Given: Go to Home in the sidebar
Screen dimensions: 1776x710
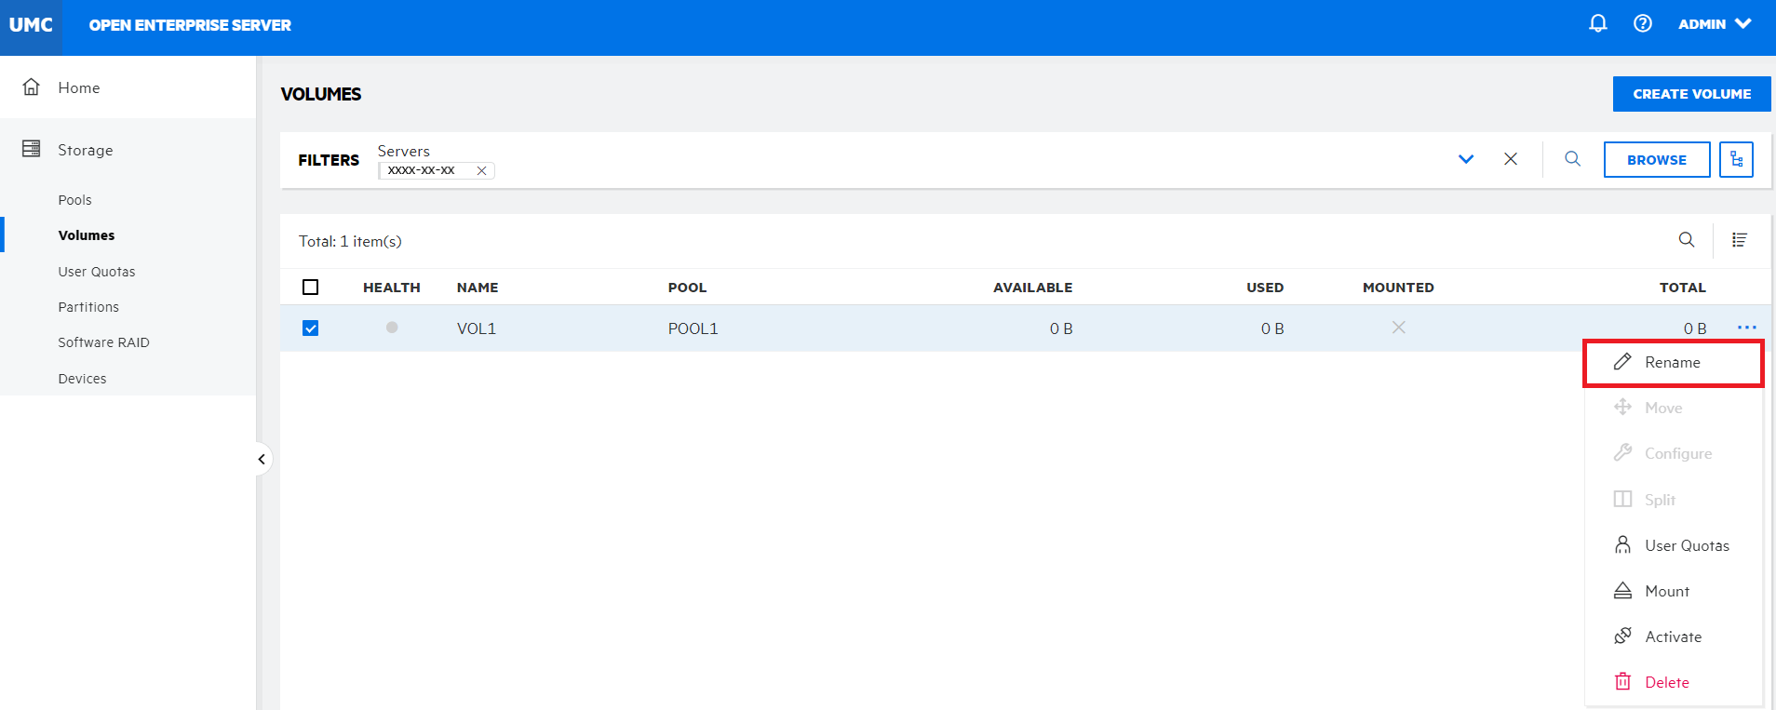Looking at the screenshot, I should pyautogui.click(x=78, y=87).
